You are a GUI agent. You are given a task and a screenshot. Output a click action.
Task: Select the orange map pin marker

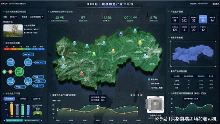pyautogui.click(x=113, y=51)
